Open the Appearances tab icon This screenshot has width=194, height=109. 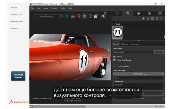coord(128,13)
